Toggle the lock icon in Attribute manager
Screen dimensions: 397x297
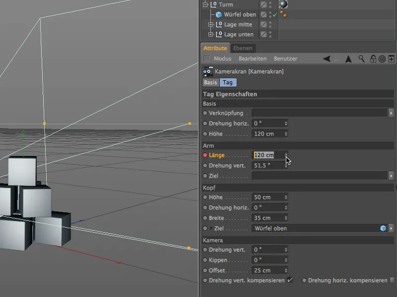point(373,59)
